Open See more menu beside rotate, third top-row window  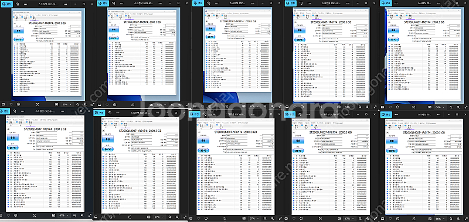click(216, 4)
